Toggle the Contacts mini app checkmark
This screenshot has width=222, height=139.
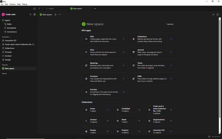[x=124, y=79]
